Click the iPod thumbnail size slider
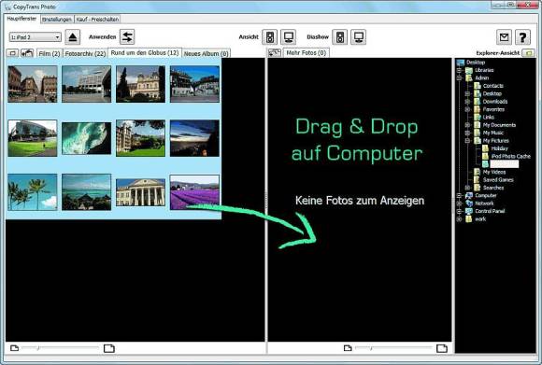Image resolution: width=542 pixels, height=365 pixels. pos(60,348)
